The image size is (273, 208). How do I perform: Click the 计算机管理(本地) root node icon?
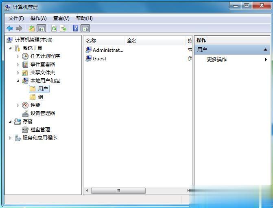tap(10, 40)
